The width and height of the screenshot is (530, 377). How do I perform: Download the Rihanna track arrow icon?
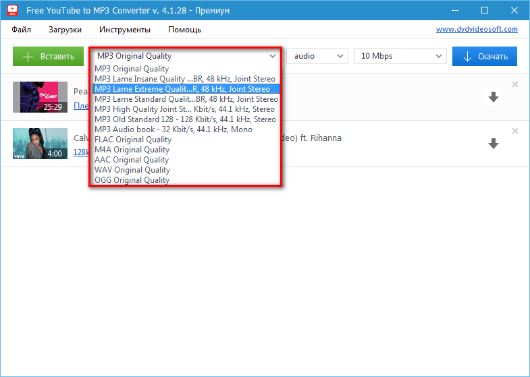pos(494,144)
